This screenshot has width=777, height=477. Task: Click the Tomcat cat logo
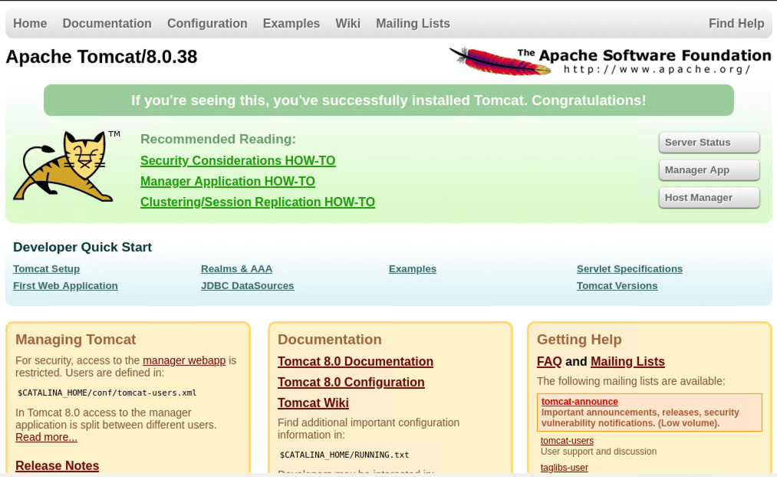[x=65, y=167]
